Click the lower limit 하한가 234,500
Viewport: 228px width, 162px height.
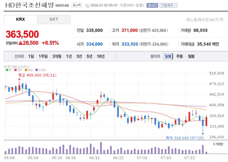154,44
